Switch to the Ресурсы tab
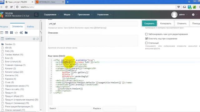Image resolution: width=200 pixels, height=112 pixels. coord(4,26)
